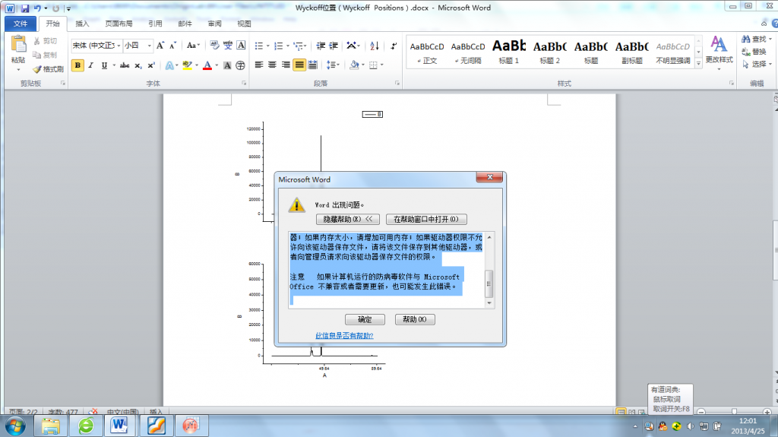
Task: Click 在帮助窗口中打开(O) button
Action: click(426, 219)
